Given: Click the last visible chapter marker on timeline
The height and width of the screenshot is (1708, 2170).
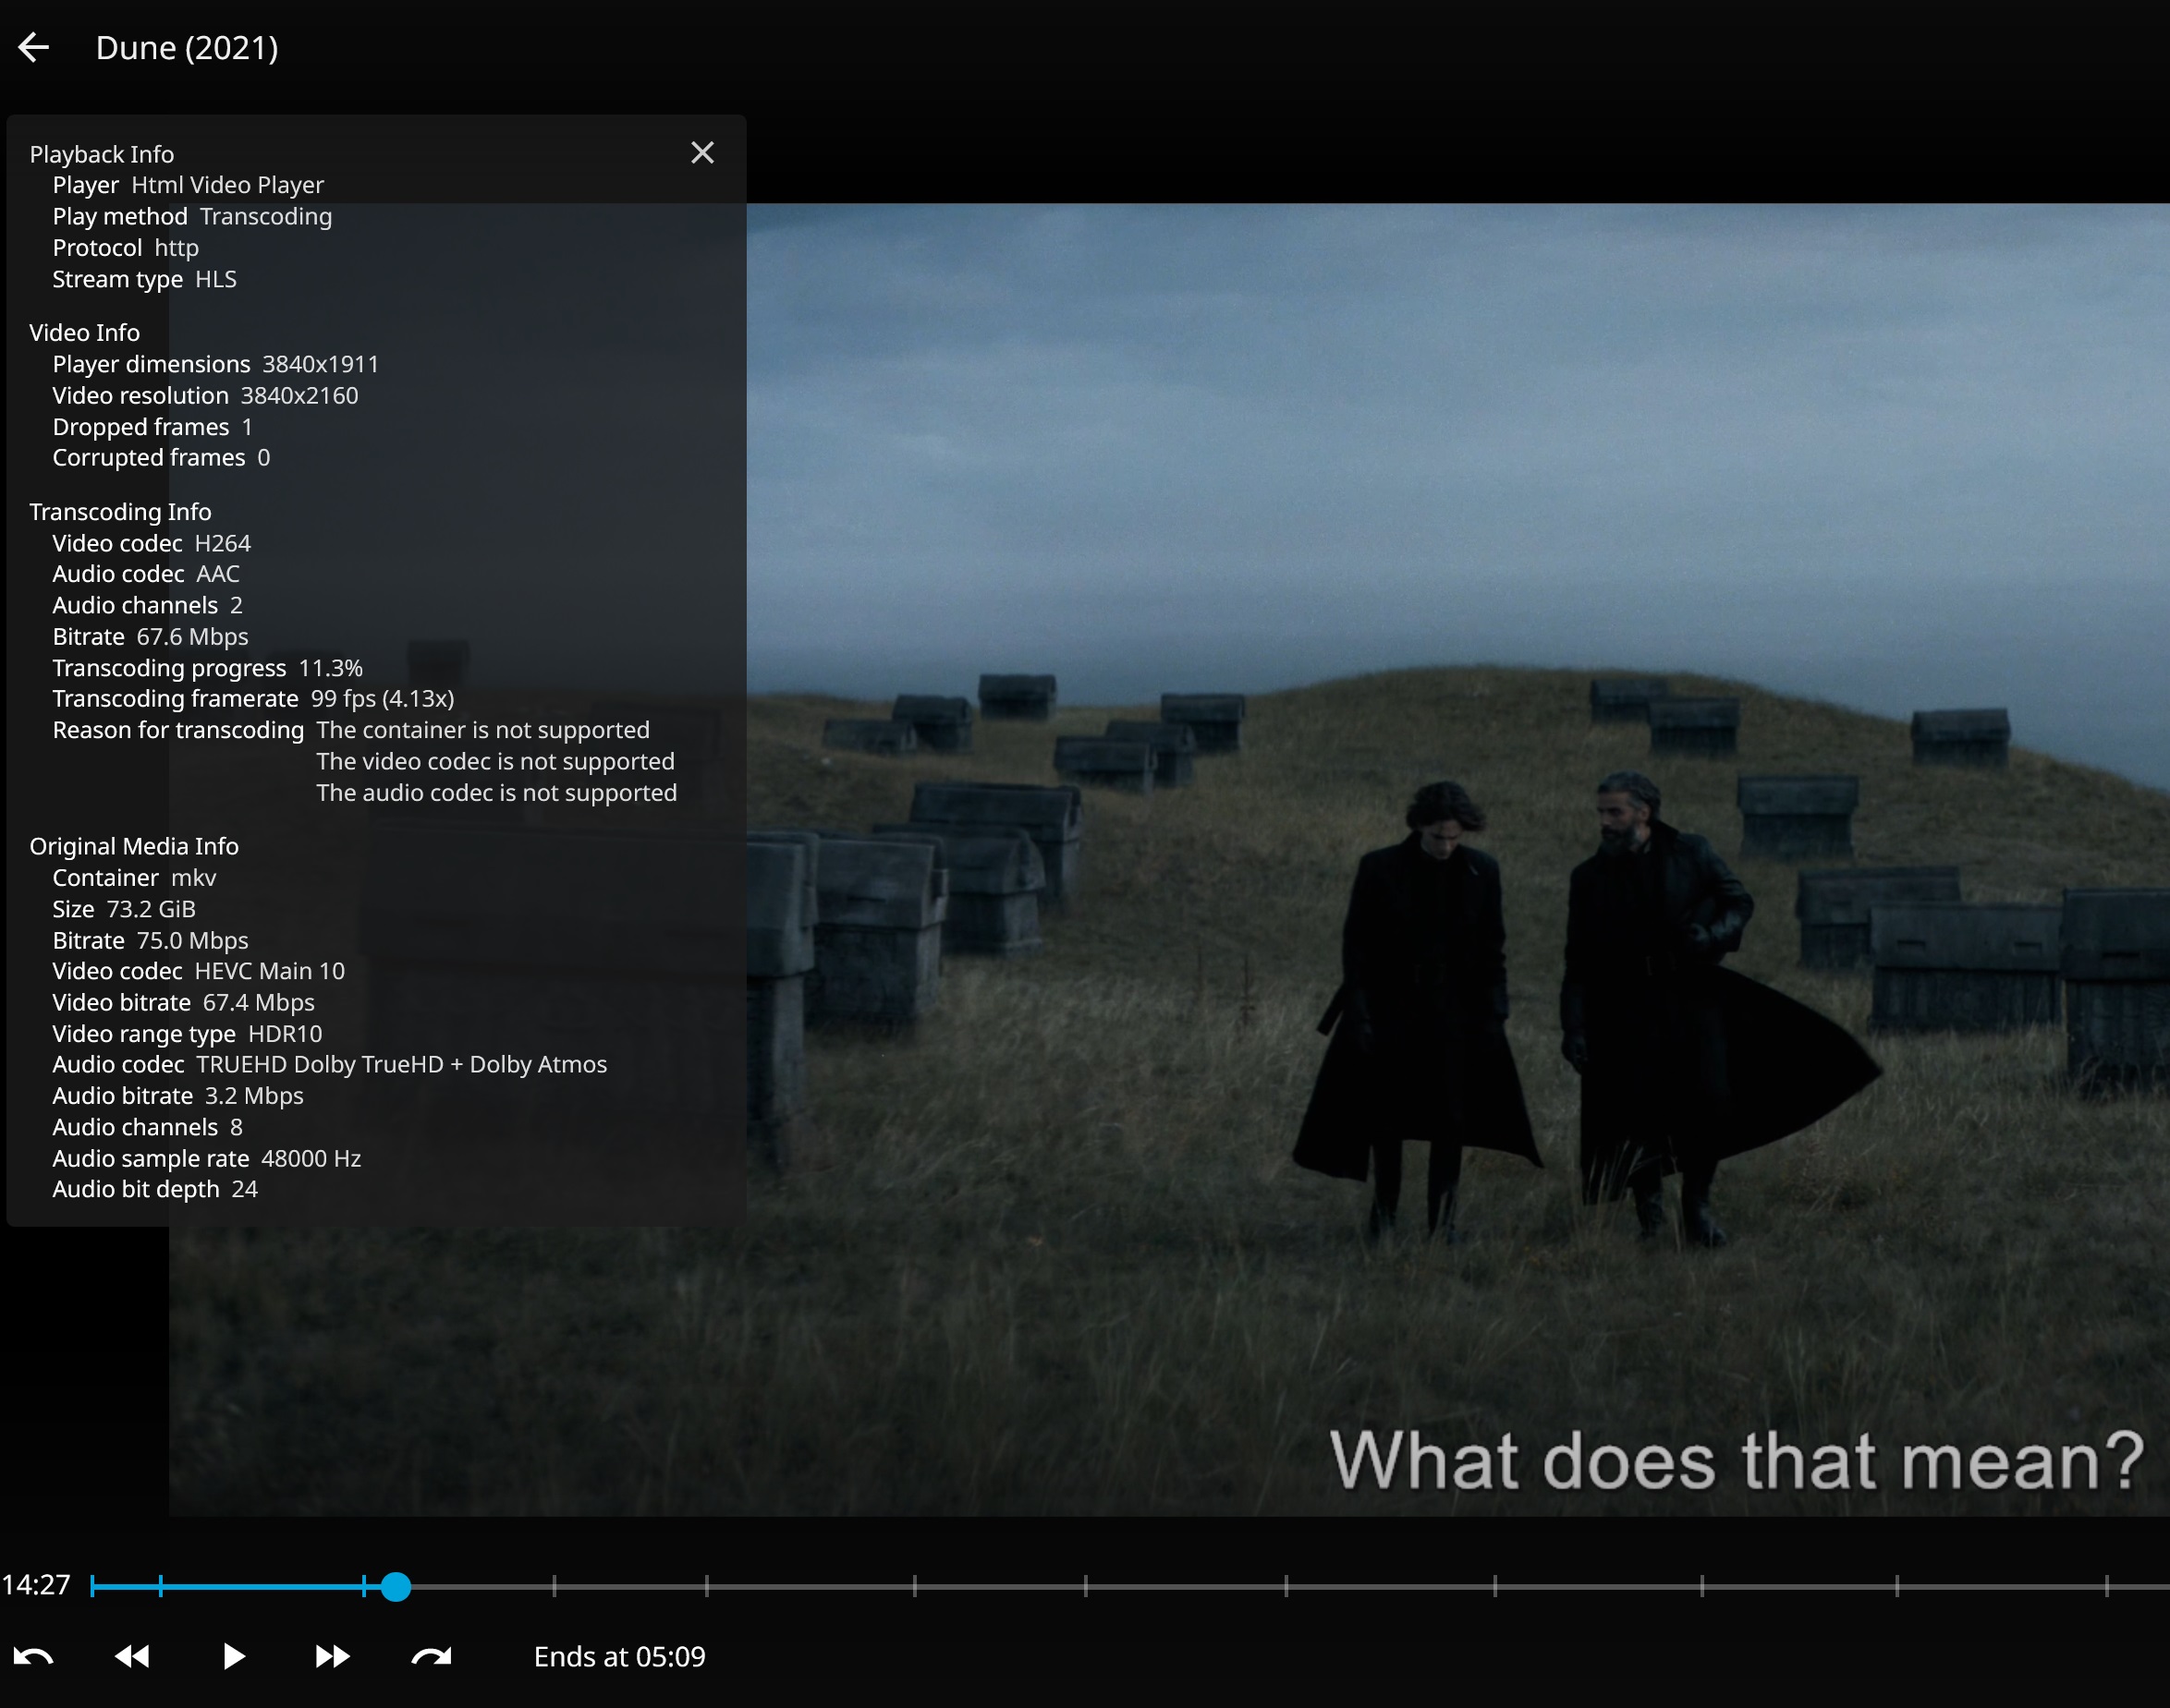Looking at the screenshot, I should point(2106,1586).
